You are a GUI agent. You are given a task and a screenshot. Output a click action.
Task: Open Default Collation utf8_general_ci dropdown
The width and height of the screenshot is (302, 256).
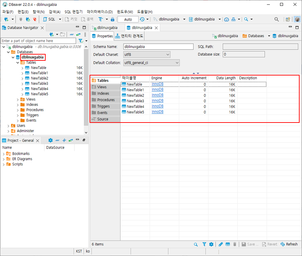coord(177,63)
